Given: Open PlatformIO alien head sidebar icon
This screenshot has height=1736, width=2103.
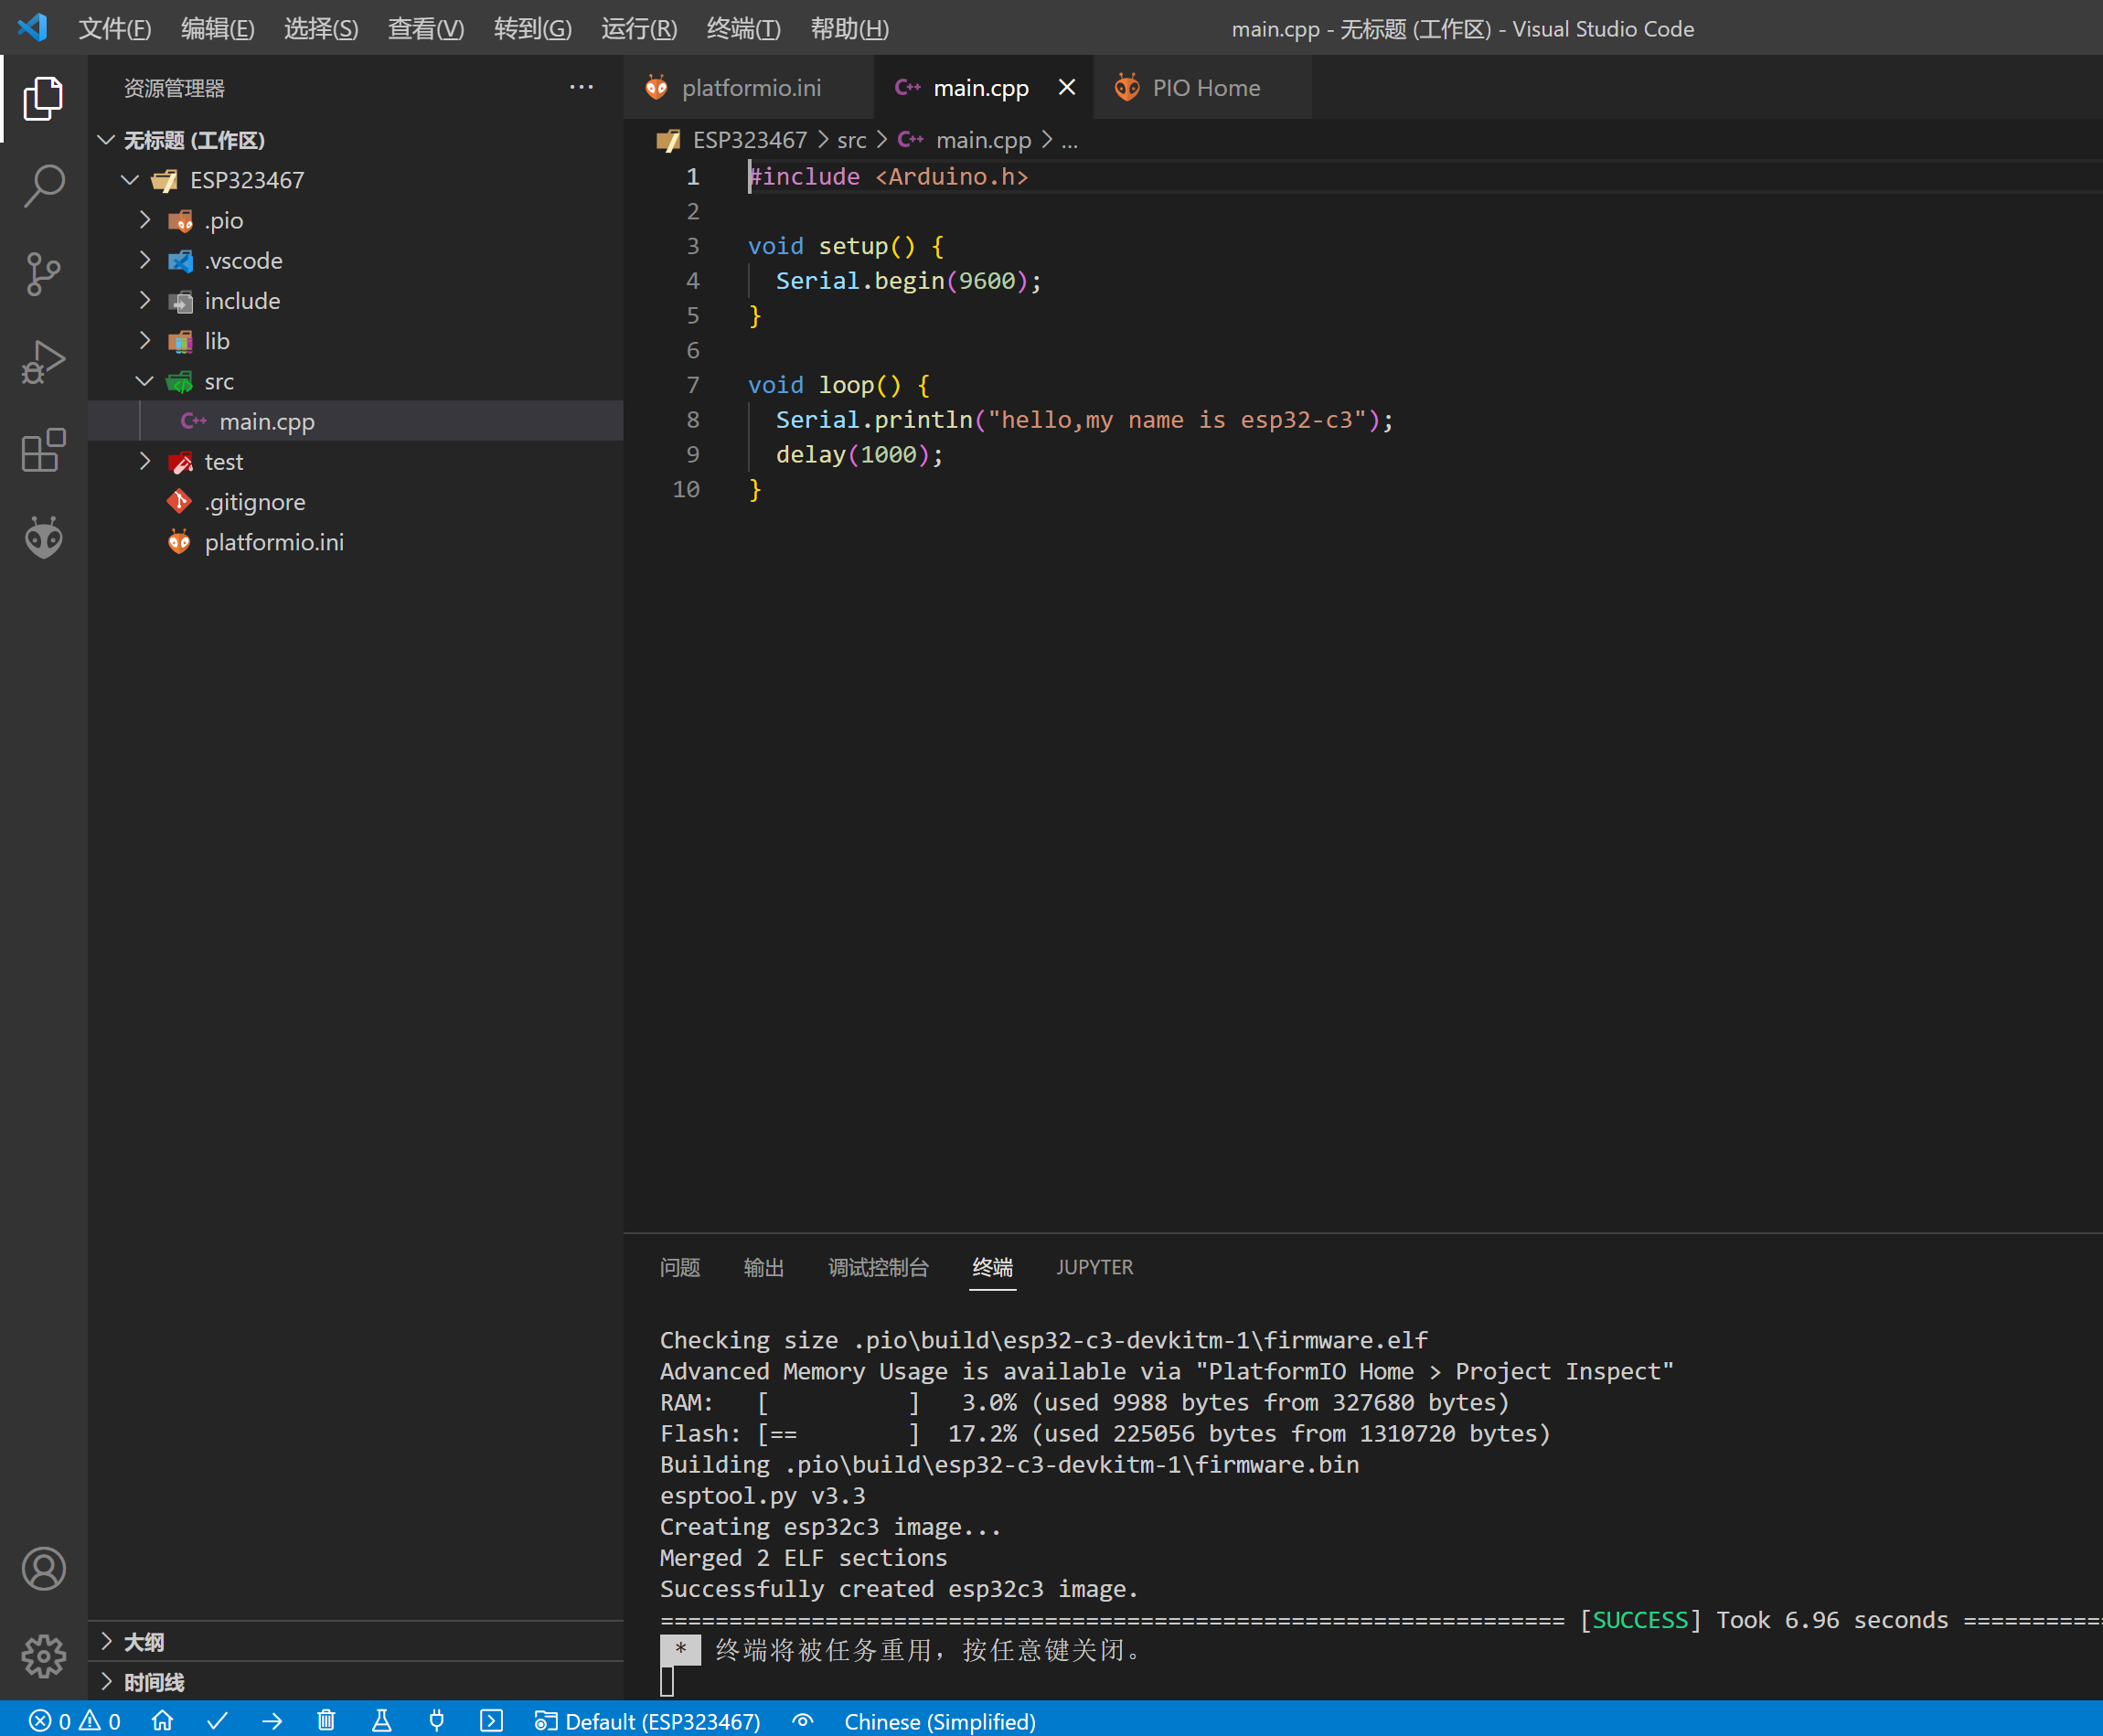Looking at the screenshot, I should click(x=43, y=538).
